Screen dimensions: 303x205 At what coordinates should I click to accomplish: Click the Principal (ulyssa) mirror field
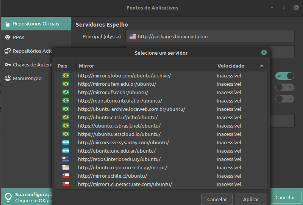(210, 36)
